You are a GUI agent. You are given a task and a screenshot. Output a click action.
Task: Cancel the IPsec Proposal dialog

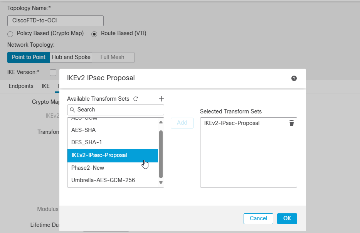[258, 218]
